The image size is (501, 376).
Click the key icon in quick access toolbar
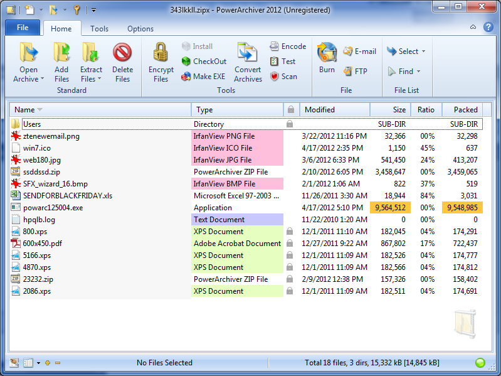point(76,10)
